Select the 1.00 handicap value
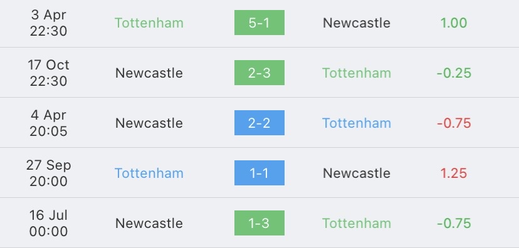Viewport: 519px width, 248px height. (x=453, y=23)
